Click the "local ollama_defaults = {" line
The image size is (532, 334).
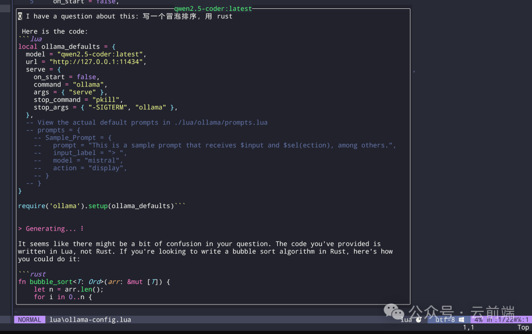(67, 47)
